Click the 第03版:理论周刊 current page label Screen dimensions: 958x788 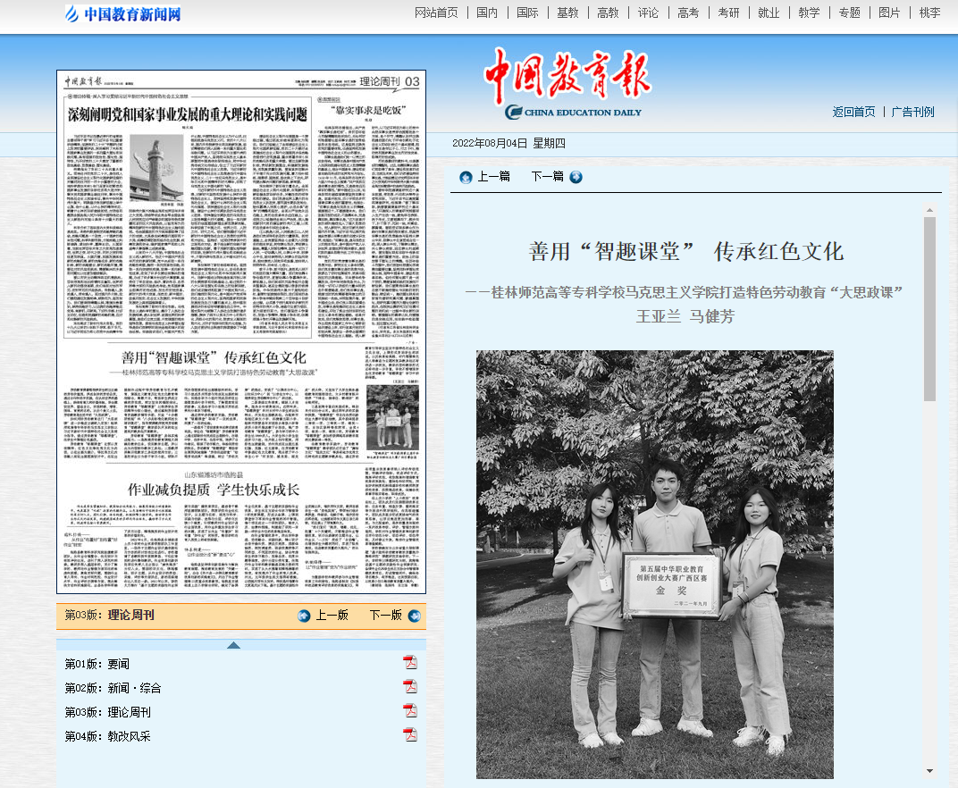pos(109,616)
